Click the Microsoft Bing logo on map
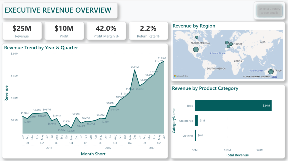This screenshot has height=161, width=288. tap(181, 76)
